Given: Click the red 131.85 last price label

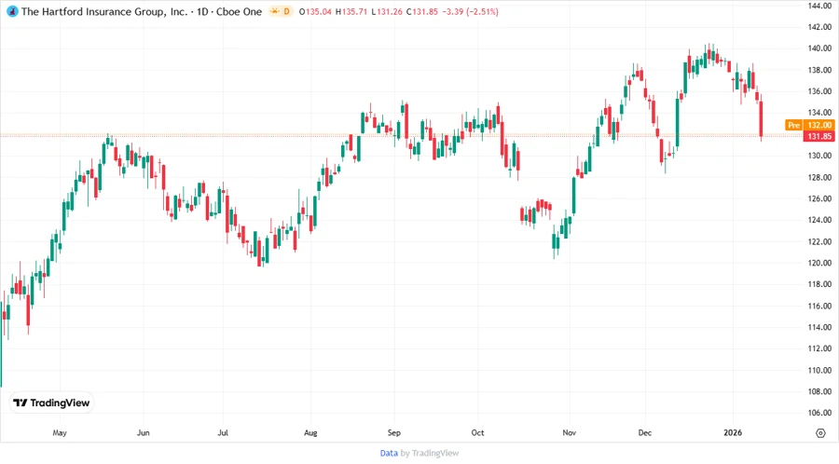Looking at the screenshot, I should (x=818, y=136).
